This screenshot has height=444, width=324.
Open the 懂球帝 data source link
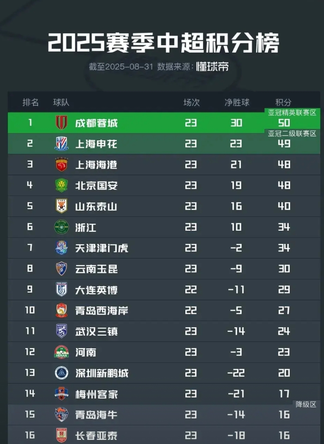[x=212, y=67]
